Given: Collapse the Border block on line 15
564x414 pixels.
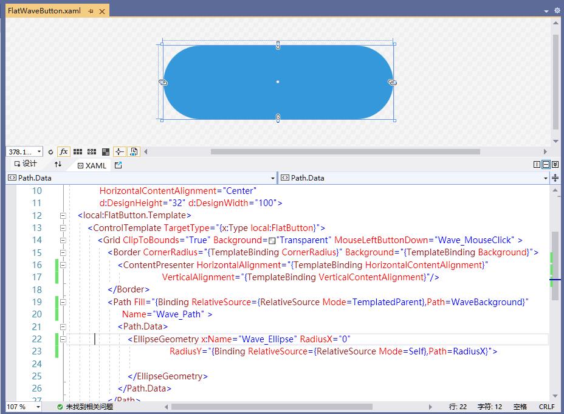Looking at the screenshot, I should pyautogui.click(x=63, y=253).
